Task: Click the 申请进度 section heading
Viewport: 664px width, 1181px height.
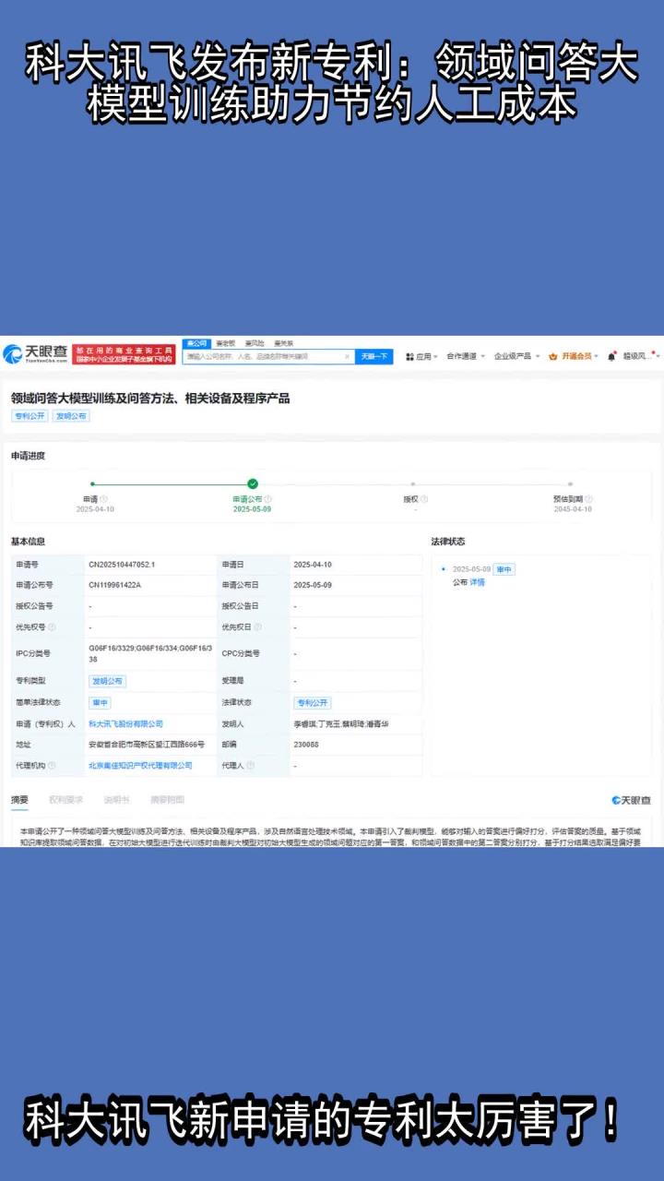Action: point(28,456)
